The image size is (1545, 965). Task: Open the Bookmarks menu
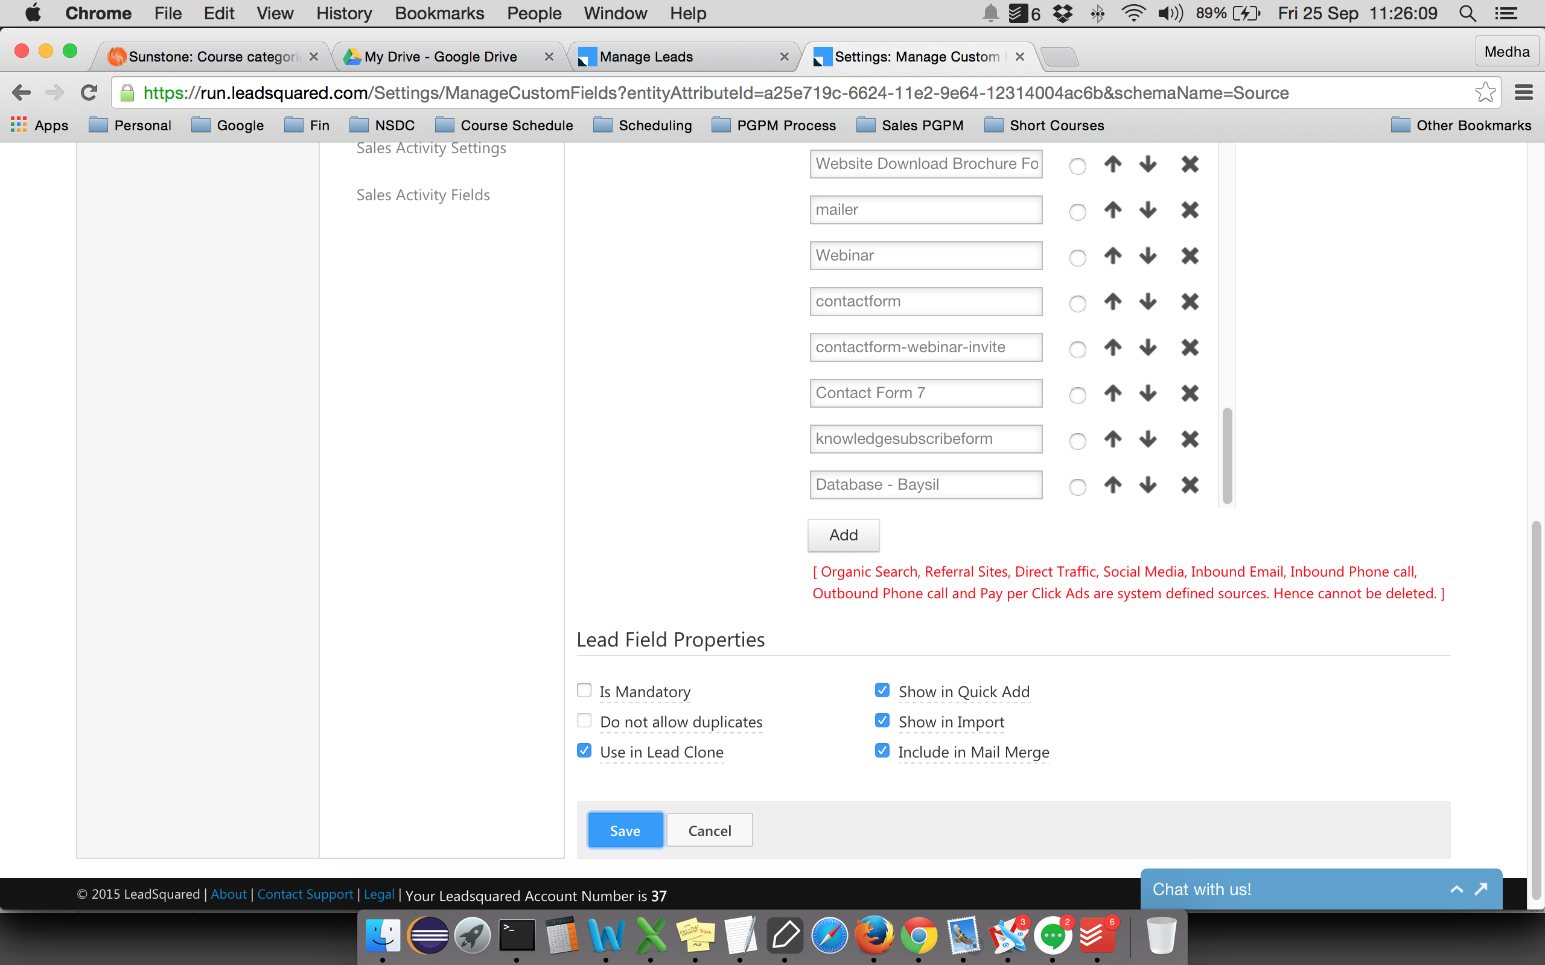coord(439,13)
